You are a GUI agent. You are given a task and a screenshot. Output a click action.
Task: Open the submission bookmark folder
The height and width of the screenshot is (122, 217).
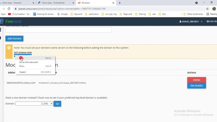pyautogui.click(x=92, y=14)
